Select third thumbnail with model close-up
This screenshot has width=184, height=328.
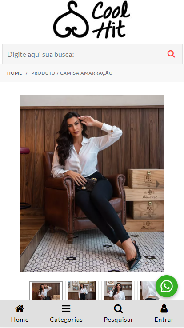[118, 291]
